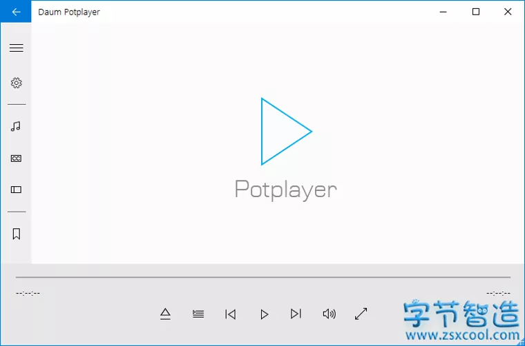Click the sidebar panel layout icon
This screenshot has height=346, width=525.
[x=16, y=190]
